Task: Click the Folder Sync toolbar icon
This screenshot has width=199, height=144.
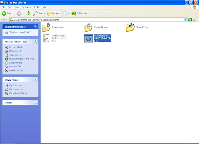Action: point(74,13)
